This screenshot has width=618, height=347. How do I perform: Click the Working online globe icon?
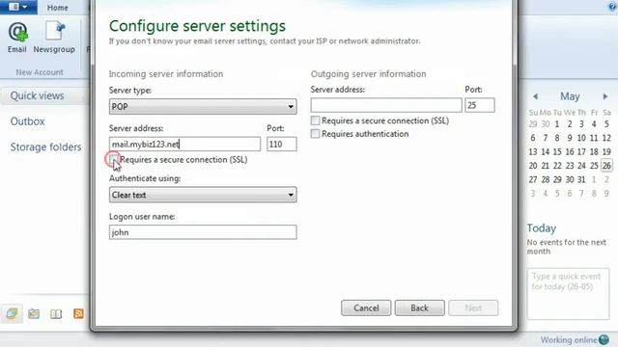[x=604, y=339]
